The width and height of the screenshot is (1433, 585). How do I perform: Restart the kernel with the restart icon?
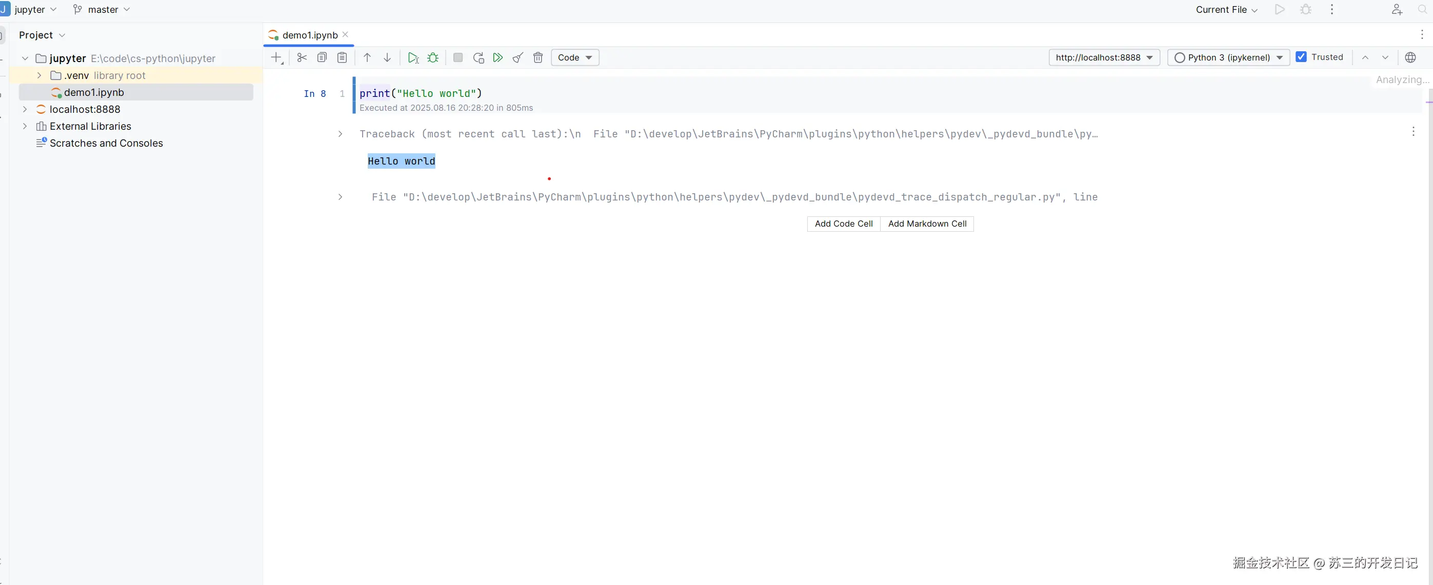pyautogui.click(x=478, y=57)
